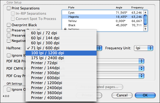Click the plate list scrollbar thumb
The width and height of the screenshot is (160, 103).
146,20
